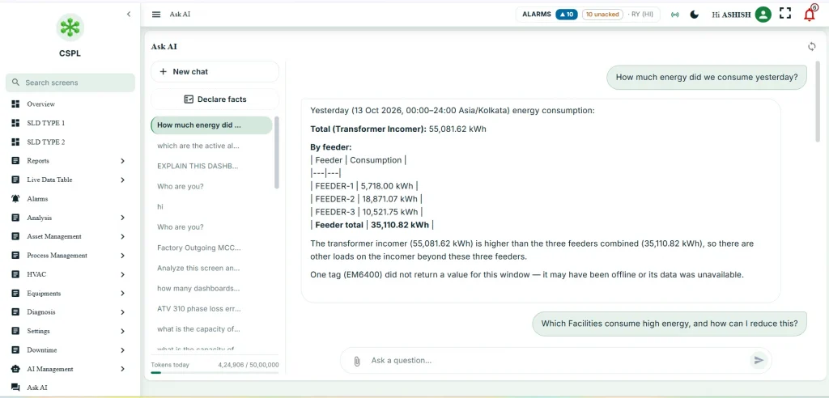Viewport: 829px width, 398px height.
Task: Open the Alarms menu item
Action: (x=70, y=199)
